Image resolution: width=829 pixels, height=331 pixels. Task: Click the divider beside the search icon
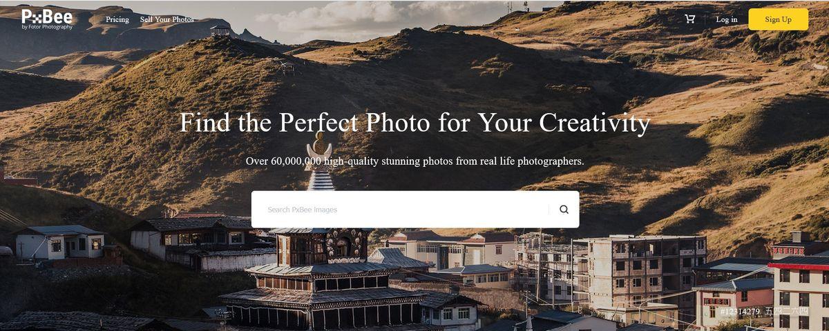pos(549,210)
